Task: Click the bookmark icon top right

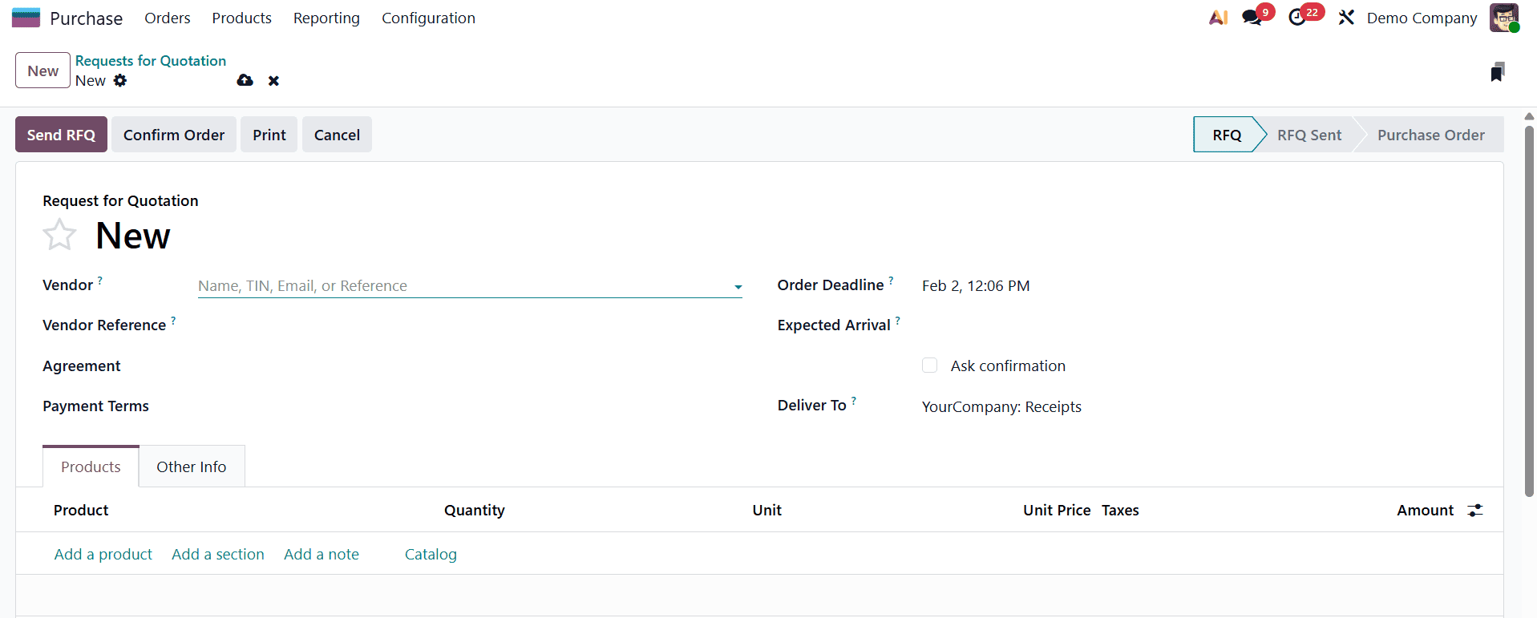Action: pyautogui.click(x=1498, y=71)
